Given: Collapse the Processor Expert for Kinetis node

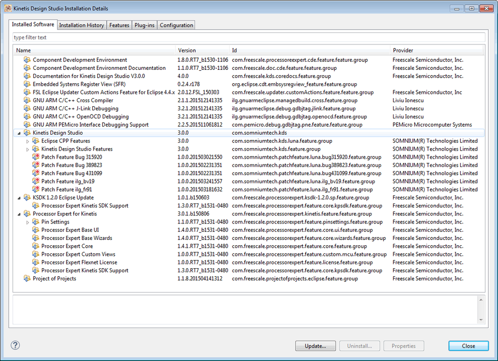Looking at the screenshot, I should pos(19,214).
